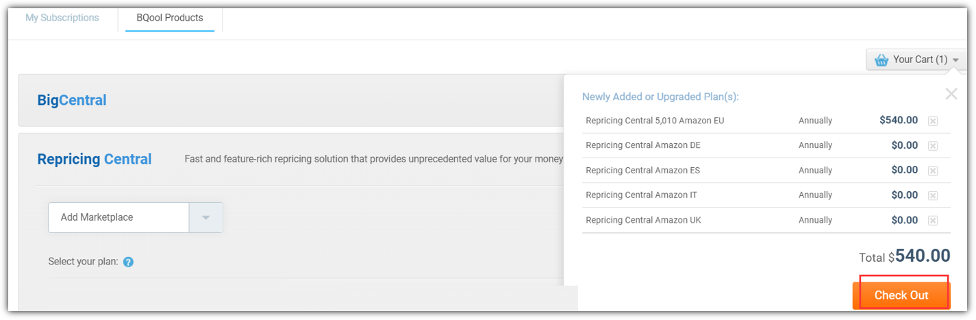
Task: Click the Add Marketplace field text
Action: pyautogui.click(x=97, y=217)
